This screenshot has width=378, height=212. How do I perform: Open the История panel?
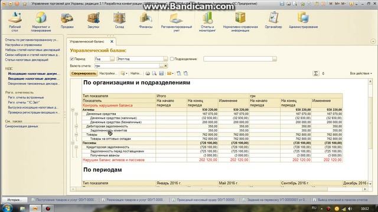pyautogui.click(x=14, y=200)
